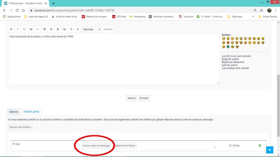This screenshot has height=157, width=280.
Task: Click the file comment field for 01.jpg
Action: click(x=178, y=146)
